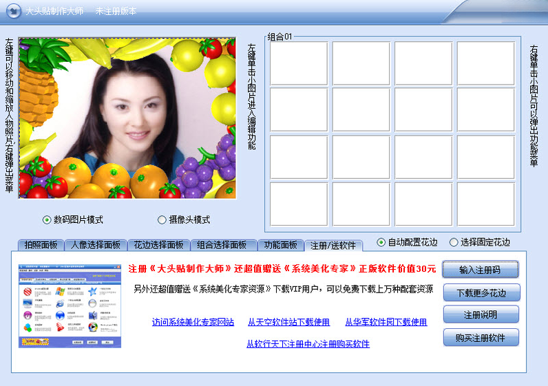Select first empty slot in 组合01 bottom row
548x386 pixels.
point(299,204)
